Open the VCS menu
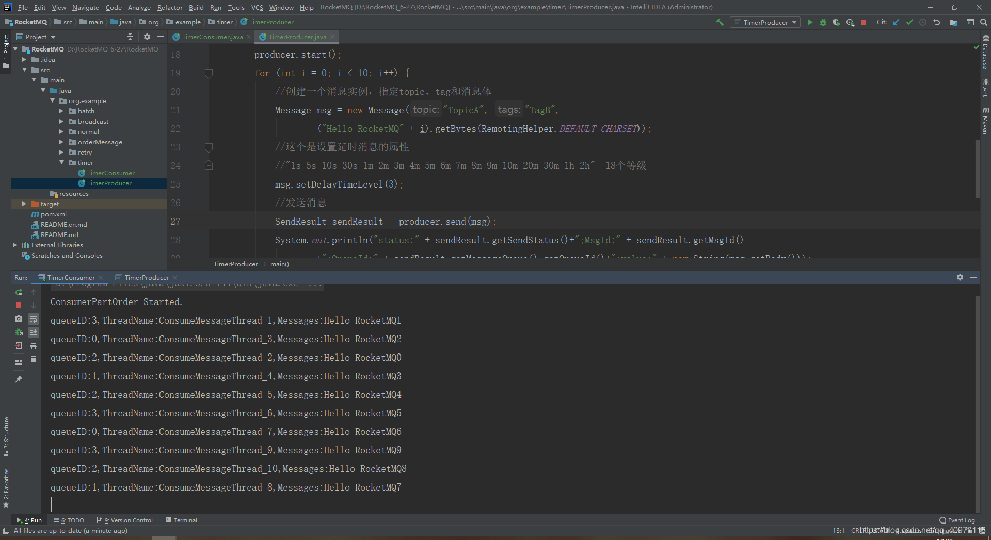Viewport: 991px width, 540px height. click(257, 7)
